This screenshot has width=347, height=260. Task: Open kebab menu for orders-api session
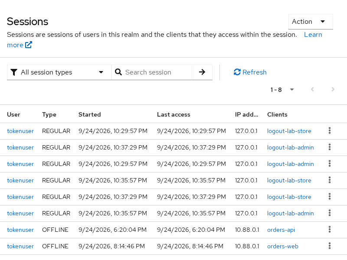[330, 230]
